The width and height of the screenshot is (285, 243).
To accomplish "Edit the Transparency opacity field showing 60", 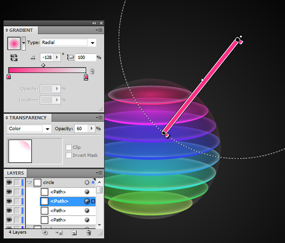I will (81, 129).
